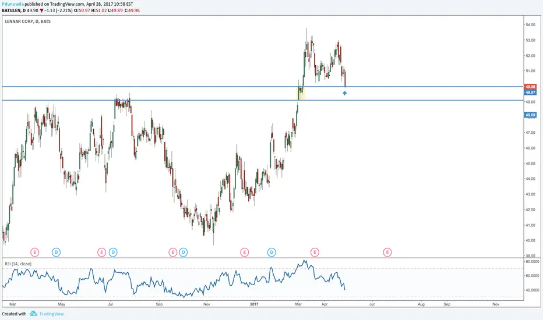Click the 40.00 price axis label
Viewport: 543px width, 320px height.
(x=530, y=240)
